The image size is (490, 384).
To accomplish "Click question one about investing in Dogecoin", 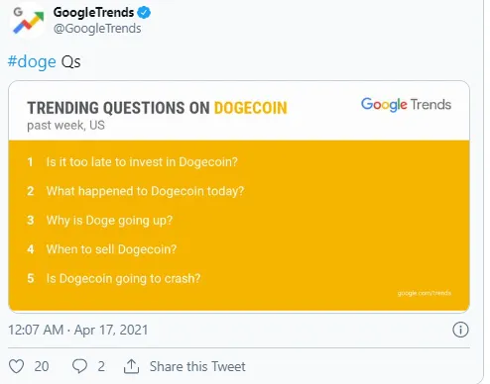I will tap(142, 162).
